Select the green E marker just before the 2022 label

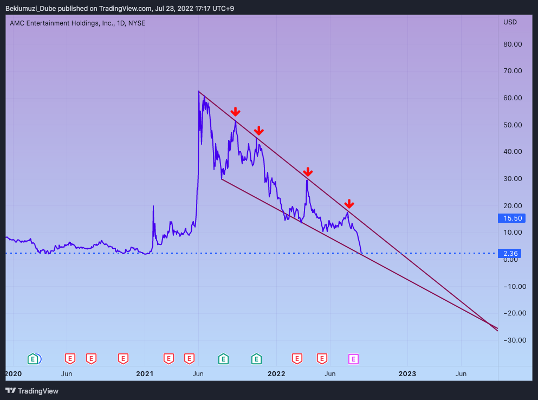click(x=256, y=359)
